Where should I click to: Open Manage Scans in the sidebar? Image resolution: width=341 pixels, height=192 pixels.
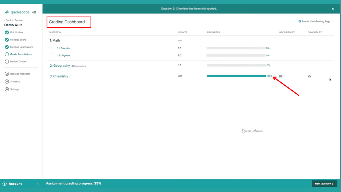[18, 40]
